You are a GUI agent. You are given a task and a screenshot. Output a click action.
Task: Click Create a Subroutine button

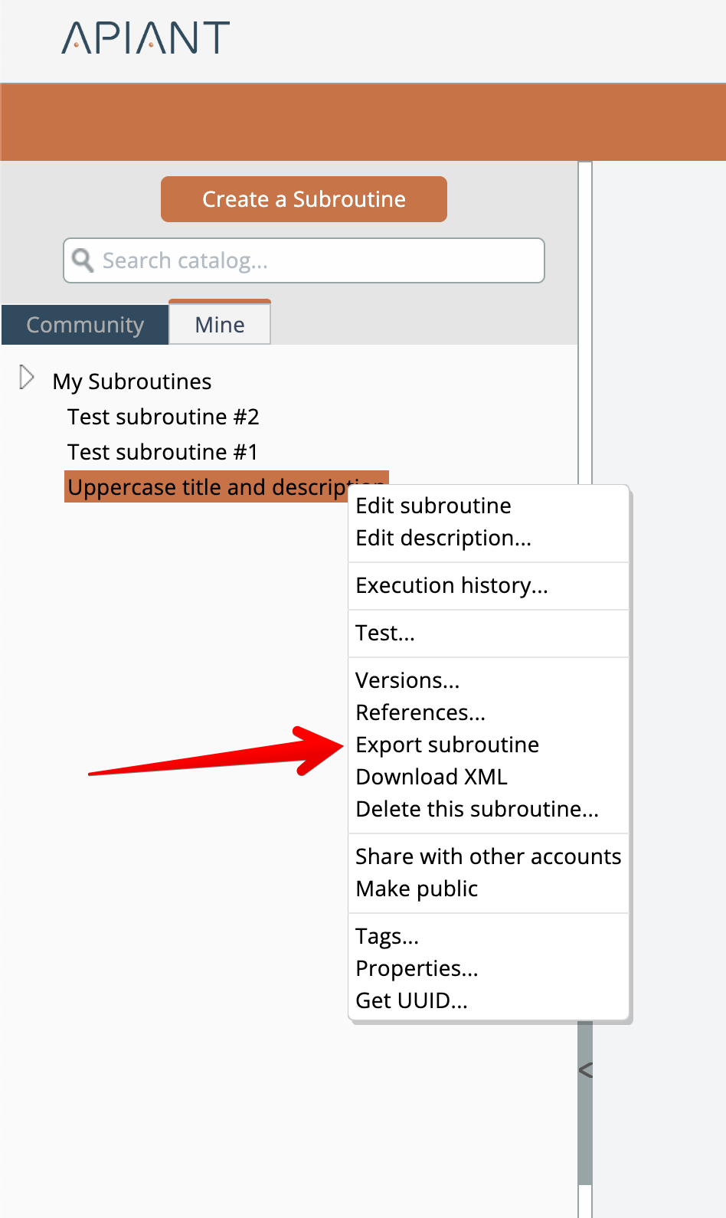point(303,199)
